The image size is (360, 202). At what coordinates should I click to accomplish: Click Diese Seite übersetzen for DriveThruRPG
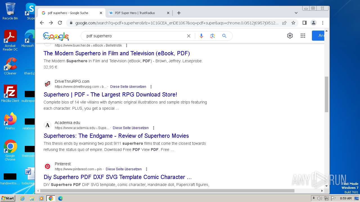[128, 87]
